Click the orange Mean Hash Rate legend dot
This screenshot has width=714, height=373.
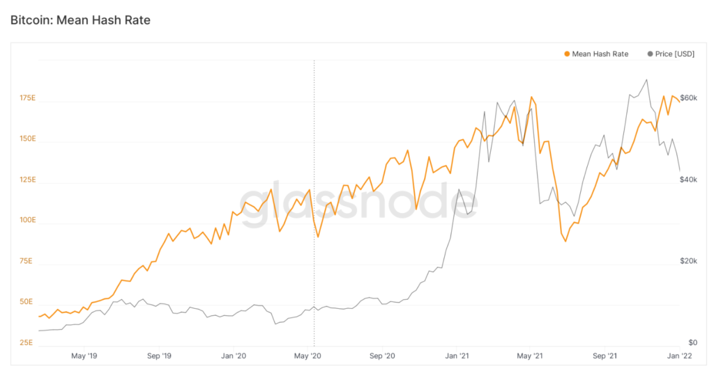(568, 54)
